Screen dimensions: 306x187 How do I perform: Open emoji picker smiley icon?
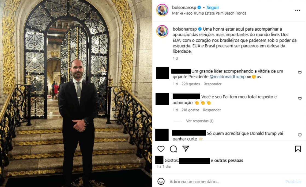coord(161,181)
